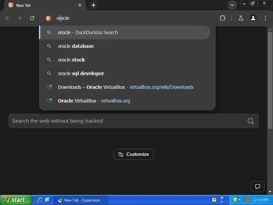Reload the current page
The height and width of the screenshot is (205, 273).
(x=32, y=18)
